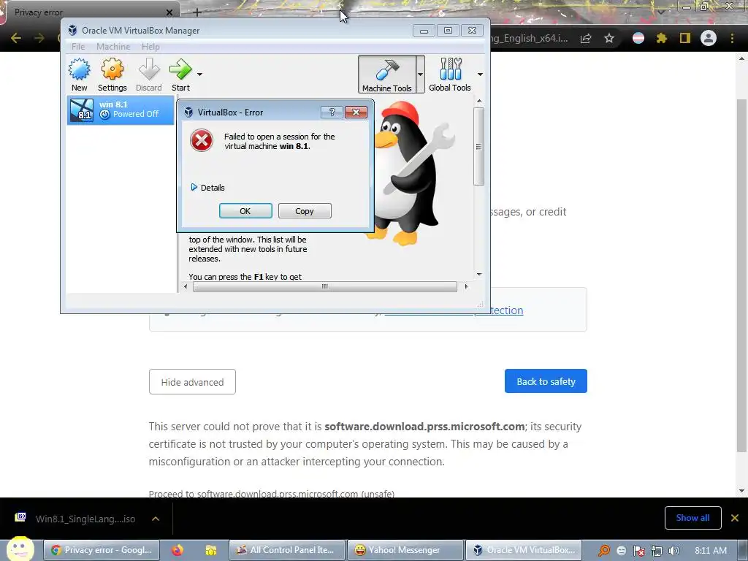Viewport: 748px width, 561px height.
Task: Open the Chrome profile avatar
Action: pyautogui.click(x=709, y=38)
